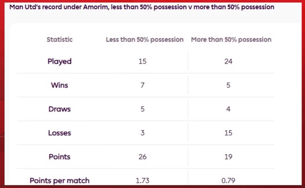The image size is (305, 188).
Task: Click the 0.79 points per match value
Action: point(228,181)
